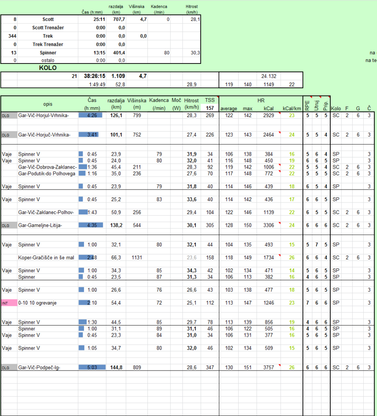Click the red indicator on 1734 kCal cell
The height and width of the screenshot is (416, 377).
click(278, 255)
